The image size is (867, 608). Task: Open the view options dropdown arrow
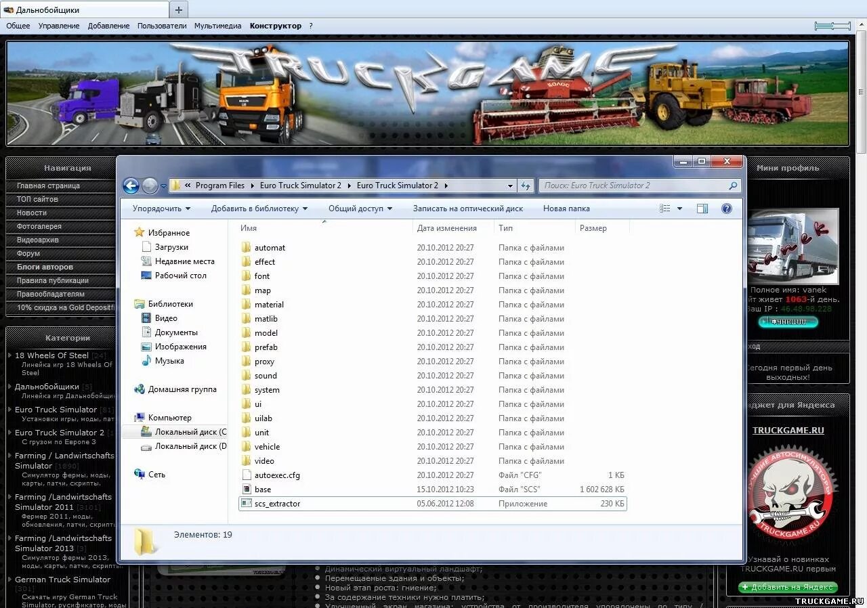tap(679, 209)
